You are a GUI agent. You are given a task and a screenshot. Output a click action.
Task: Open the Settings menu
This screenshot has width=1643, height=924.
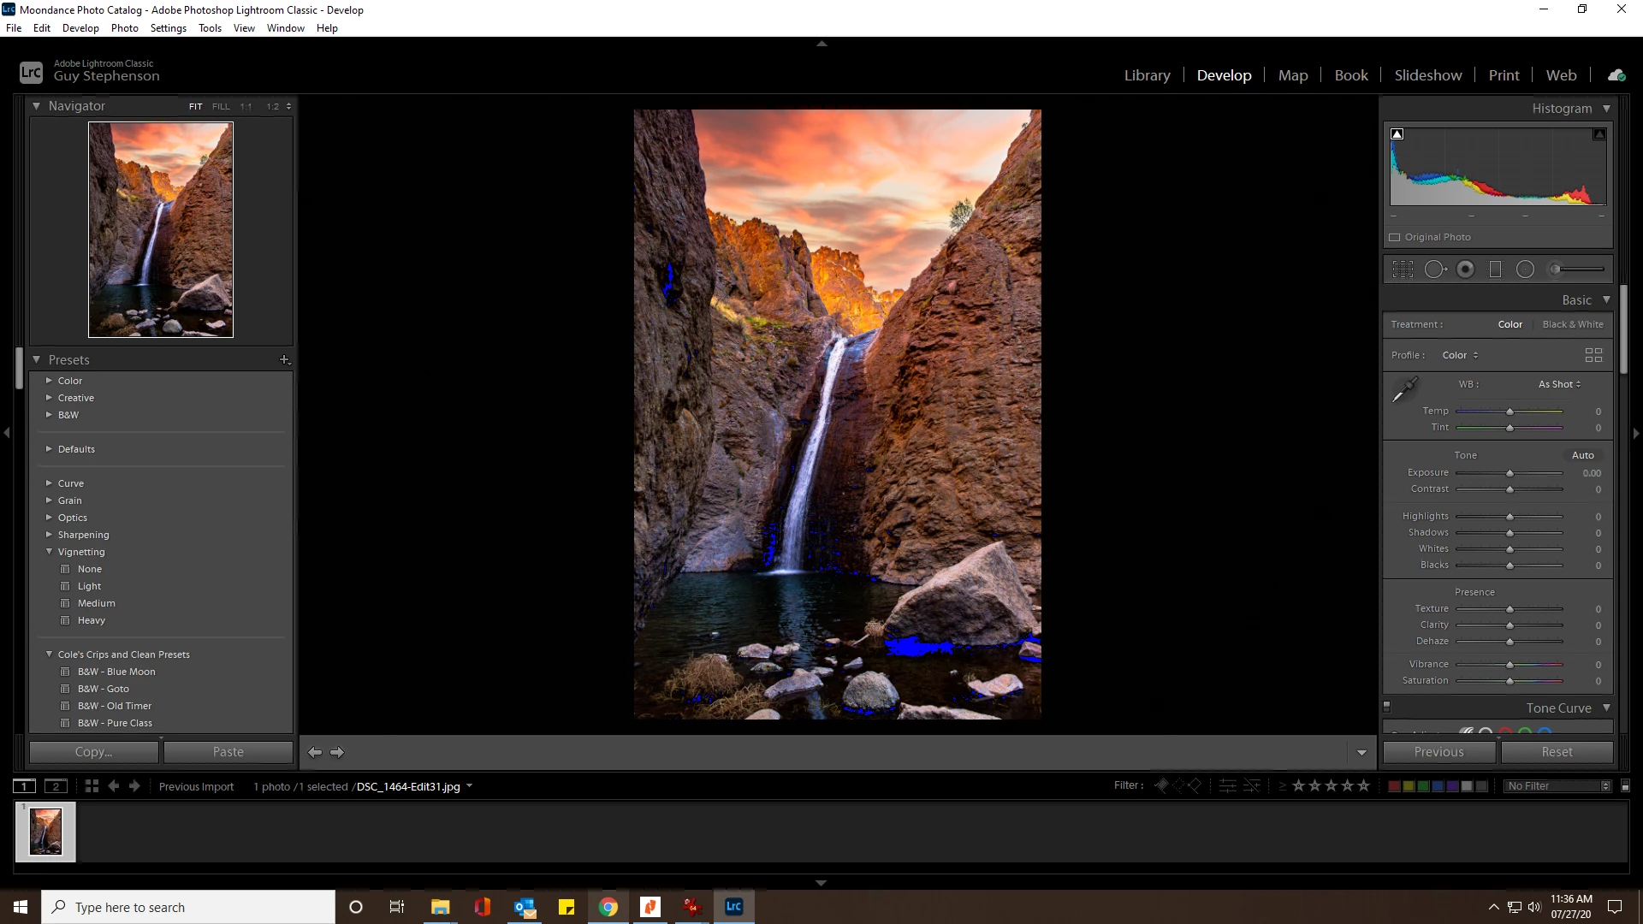(168, 28)
